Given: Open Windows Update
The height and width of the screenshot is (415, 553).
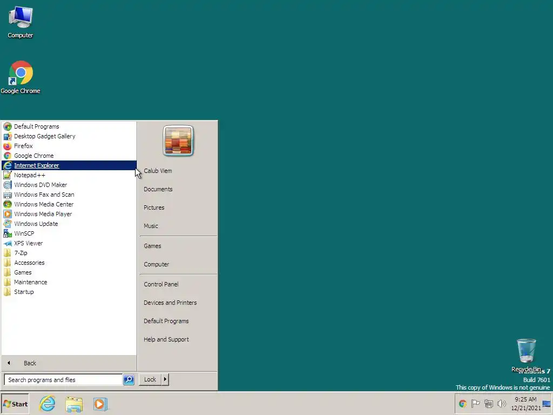Looking at the screenshot, I should pyautogui.click(x=69, y=224).
